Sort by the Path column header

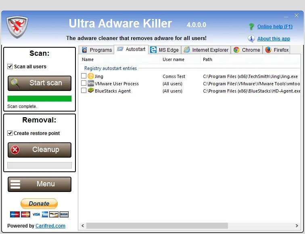pyautogui.click(x=251, y=59)
